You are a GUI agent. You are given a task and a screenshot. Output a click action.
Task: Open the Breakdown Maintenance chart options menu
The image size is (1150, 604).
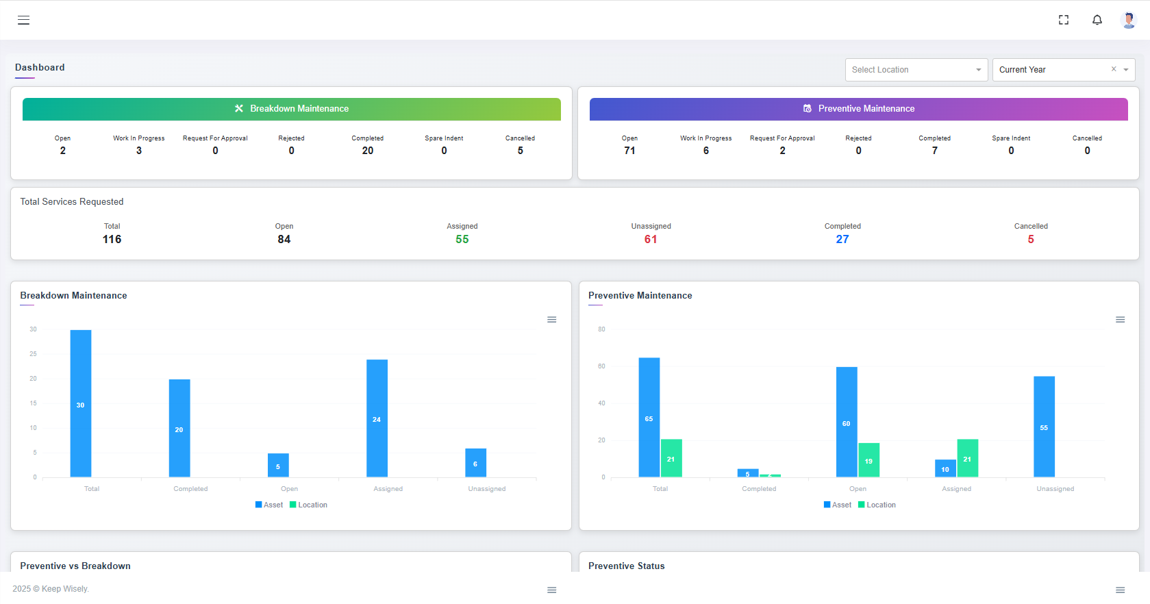point(552,320)
